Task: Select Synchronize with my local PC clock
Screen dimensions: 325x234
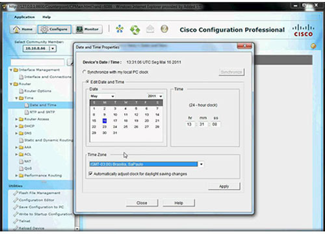Action: (84, 71)
